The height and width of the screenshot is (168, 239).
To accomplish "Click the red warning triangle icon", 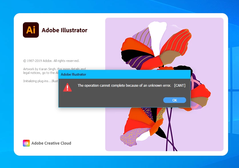I will (x=67, y=87).
